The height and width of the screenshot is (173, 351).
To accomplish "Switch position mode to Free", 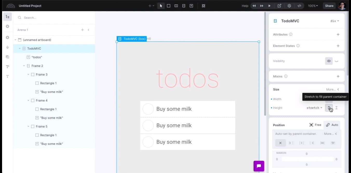I will [315, 125].
